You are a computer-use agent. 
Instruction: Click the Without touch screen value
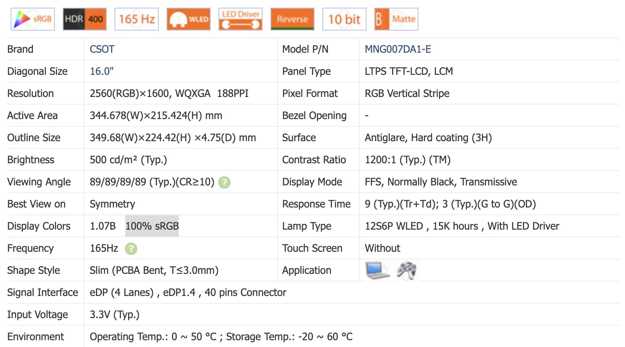pos(382,248)
